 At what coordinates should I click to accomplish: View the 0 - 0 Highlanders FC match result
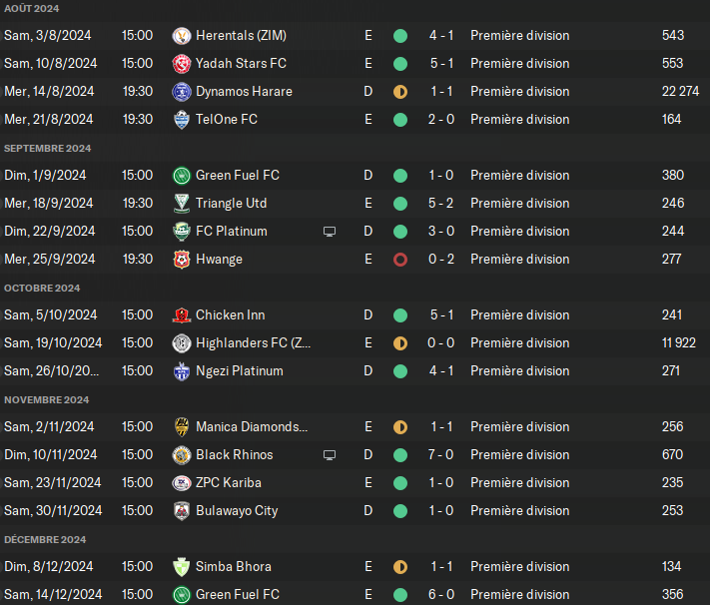click(441, 342)
